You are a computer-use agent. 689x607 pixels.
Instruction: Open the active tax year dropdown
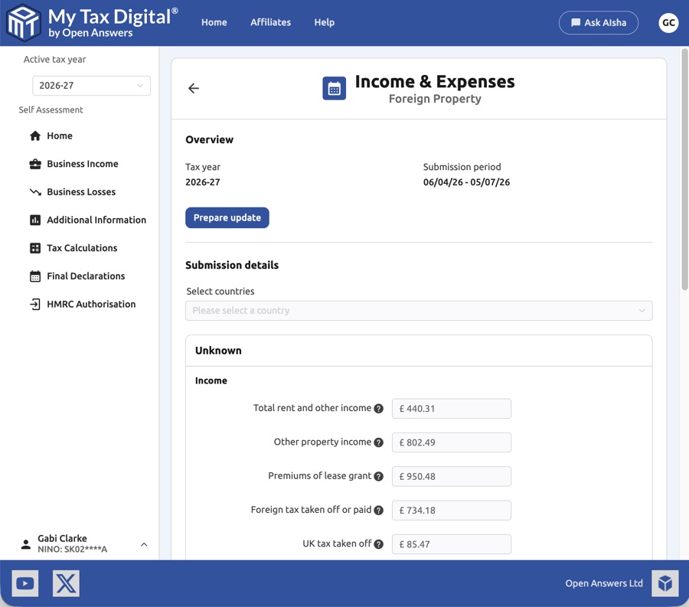point(91,86)
